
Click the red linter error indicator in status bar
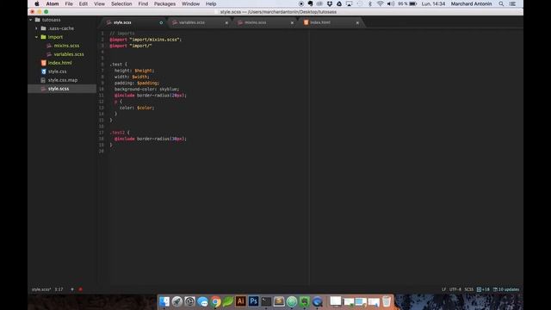(x=80, y=289)
